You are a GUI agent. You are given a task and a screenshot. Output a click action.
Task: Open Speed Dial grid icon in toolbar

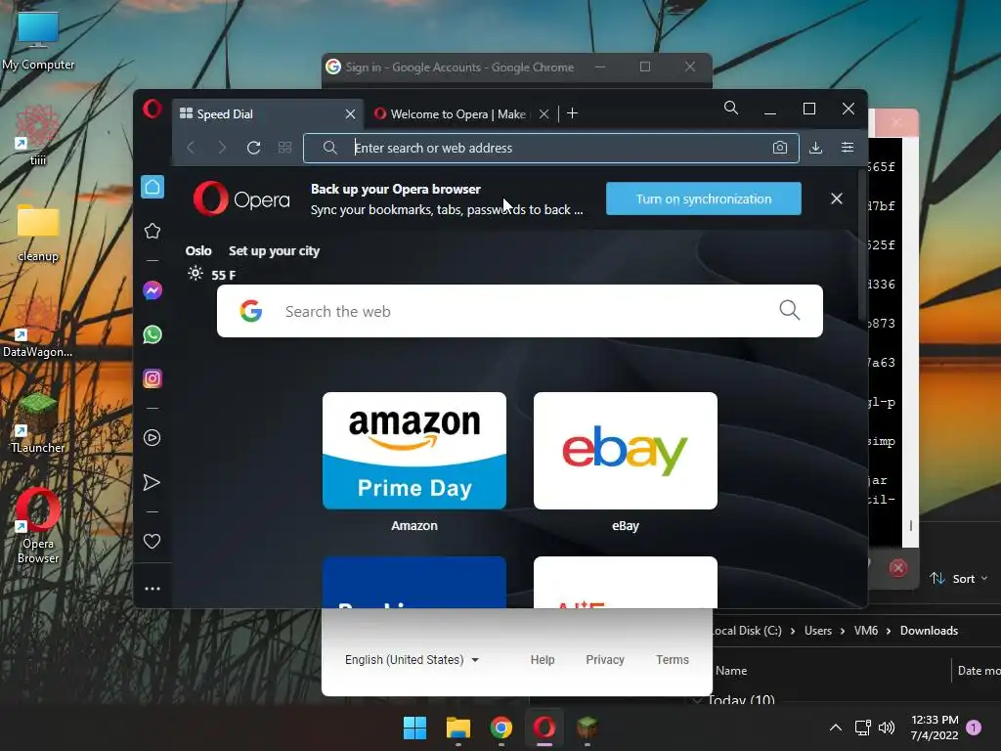[x=284, y=148]
